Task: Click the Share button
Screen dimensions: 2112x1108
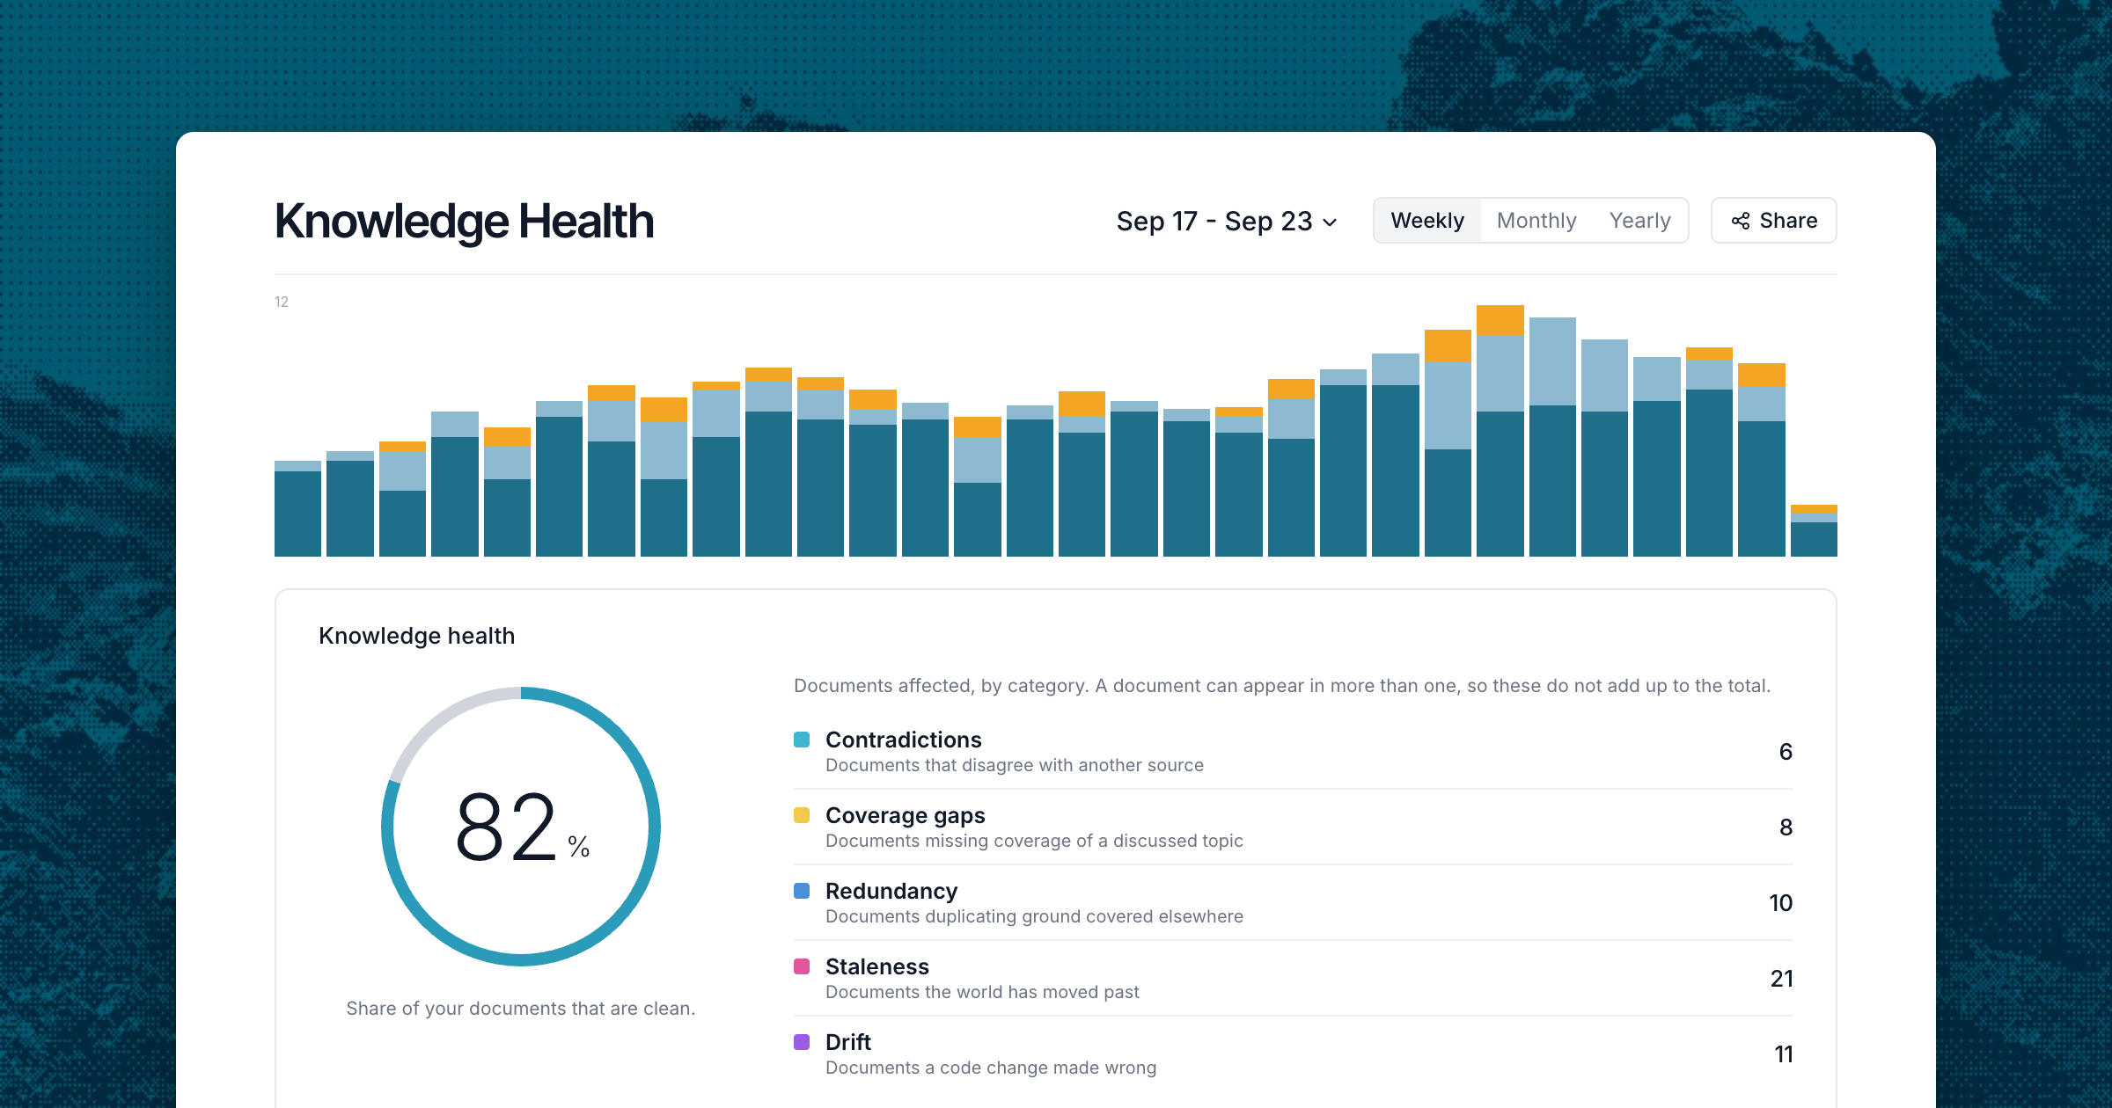Action: click(x=1773, y=221)
